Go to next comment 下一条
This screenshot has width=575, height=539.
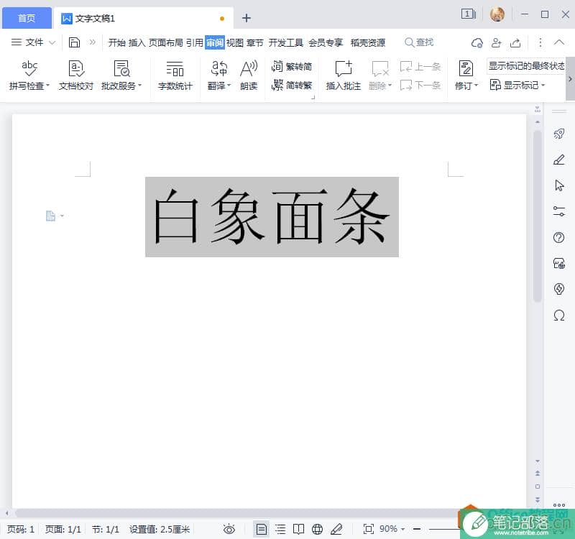(x=420, y=86)
